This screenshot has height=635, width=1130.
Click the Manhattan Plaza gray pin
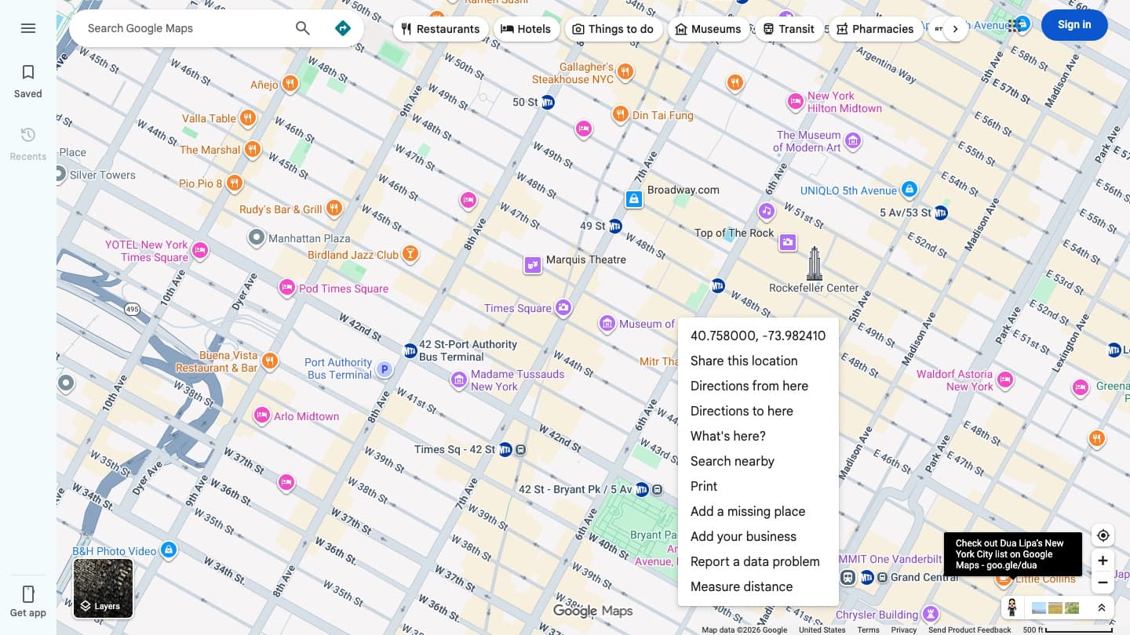click(x=256, y=238)
